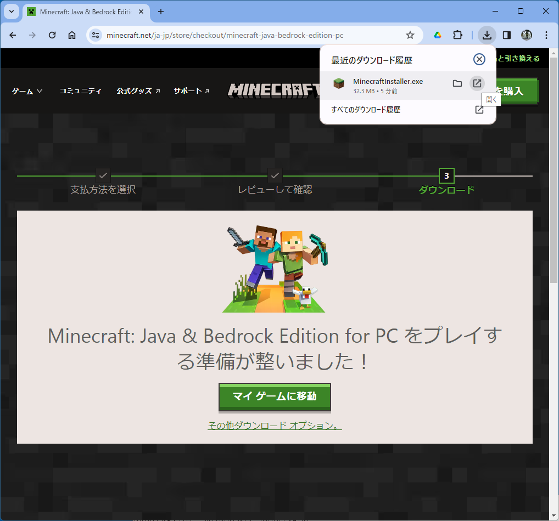Click the マイ ゲームに移動 button
559x521 pixels.
point(275,397)
